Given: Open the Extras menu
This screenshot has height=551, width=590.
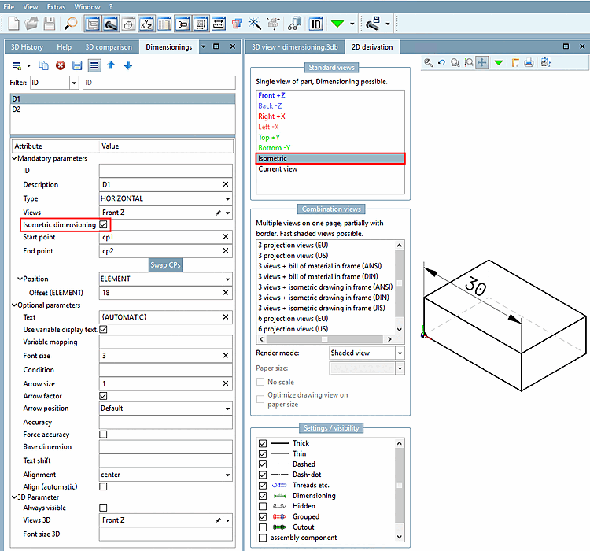Looking at the screenshot, I should point(56,7).
